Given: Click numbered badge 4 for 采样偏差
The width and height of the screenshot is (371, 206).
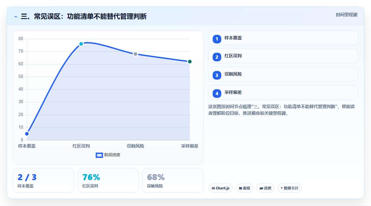Looking at the screenshot, I should click(x=217, y=94).
